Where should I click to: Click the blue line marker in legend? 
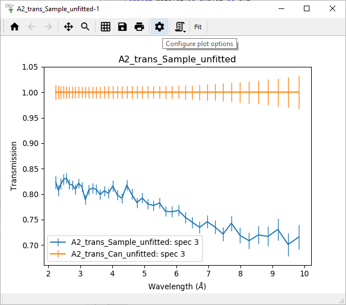pyautogui.click(x=58, y=243)
